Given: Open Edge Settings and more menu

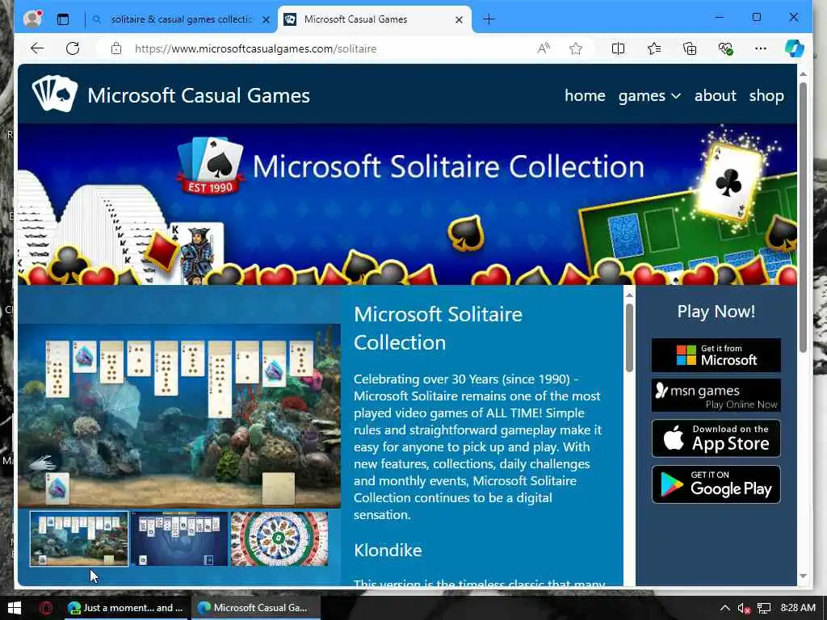Looking at the screenshot, I should coord(760,48).
